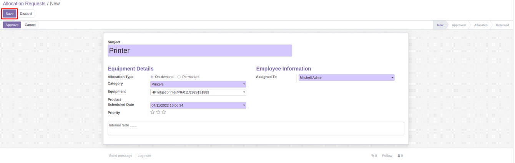Select On-demand allocation type

point(152,77)
